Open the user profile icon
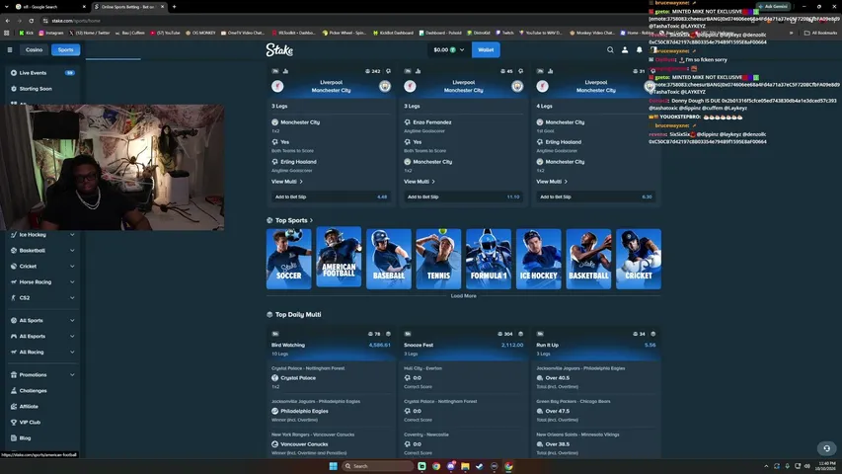The image size is (842, 474). tap(625, 50)
